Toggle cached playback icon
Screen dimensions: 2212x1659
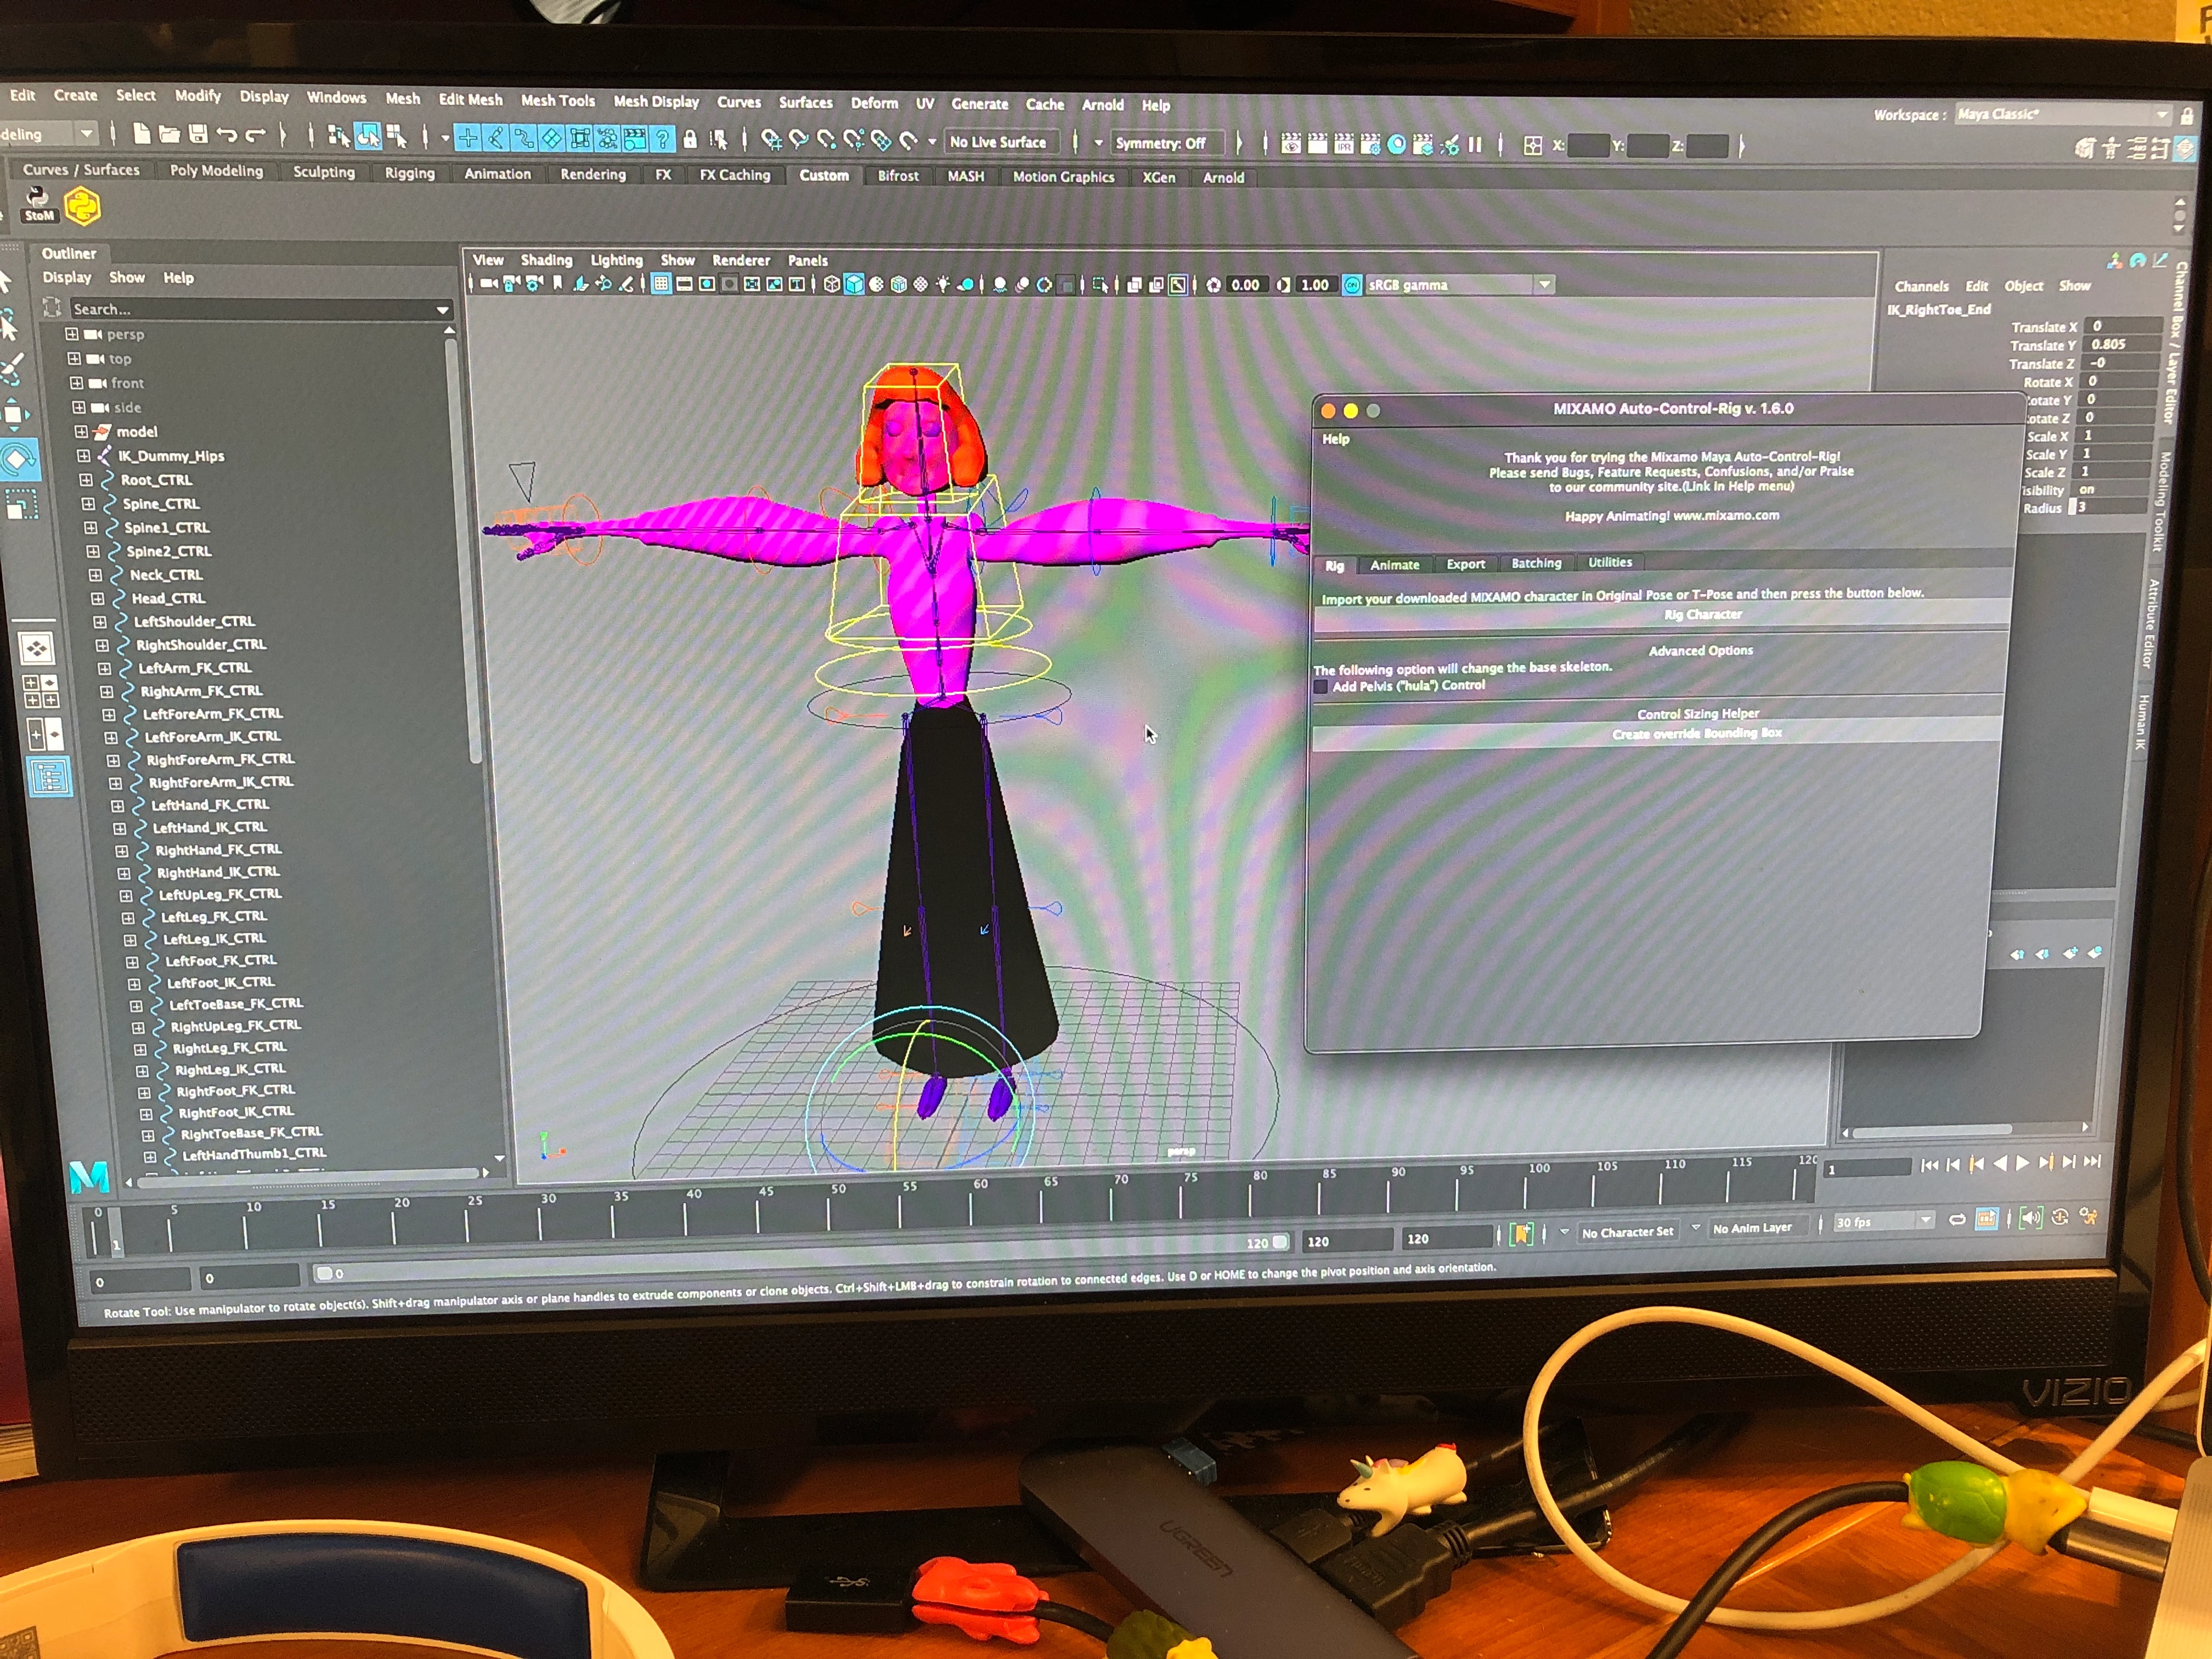(1986, 1218)
